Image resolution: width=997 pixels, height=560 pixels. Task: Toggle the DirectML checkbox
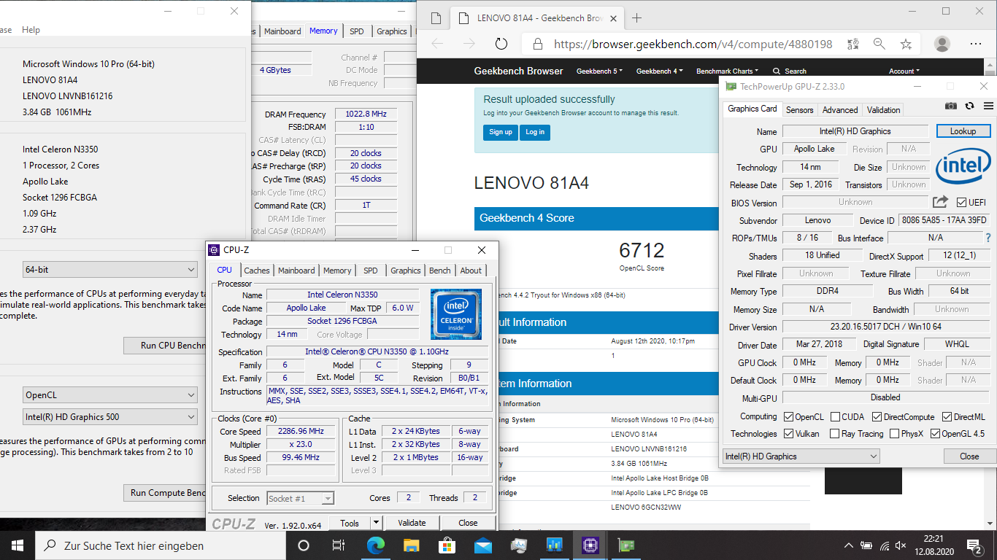(947, 417)
